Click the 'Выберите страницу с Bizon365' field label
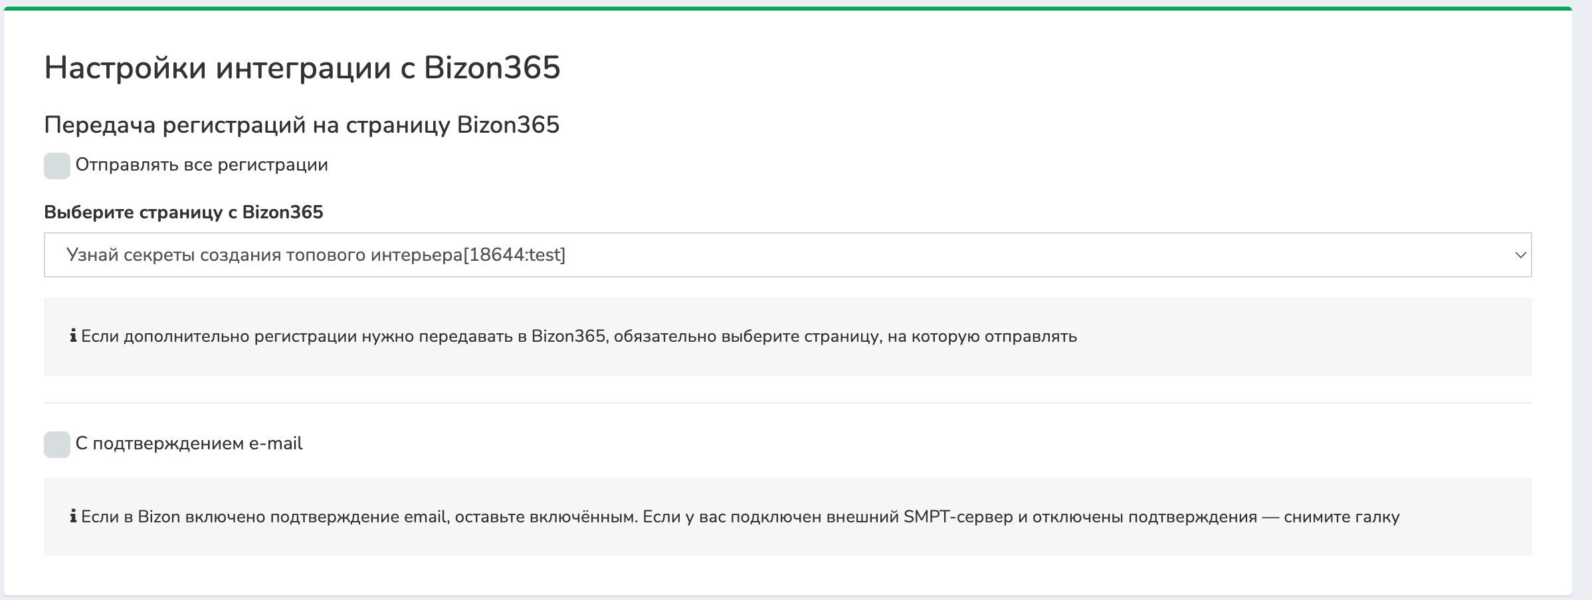Viewport: 1592px width, 600px height. 183,212
